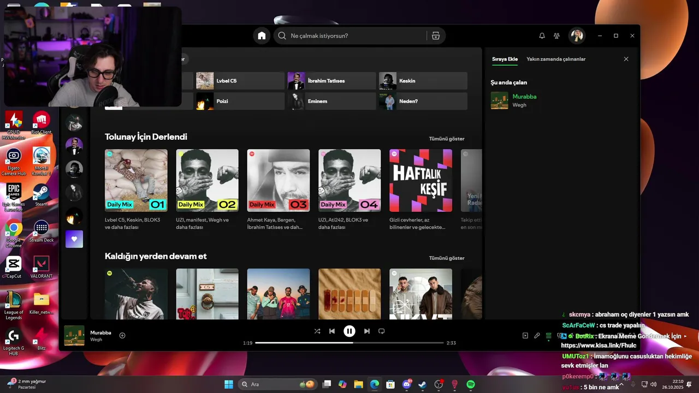Open Eminem shortcut tile
This screenshot has width=699, height=393.
332,101
